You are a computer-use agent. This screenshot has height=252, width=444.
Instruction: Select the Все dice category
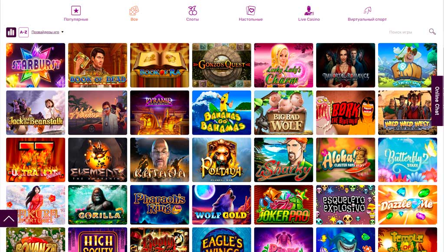pyautogui.click(x=134, y=13)
